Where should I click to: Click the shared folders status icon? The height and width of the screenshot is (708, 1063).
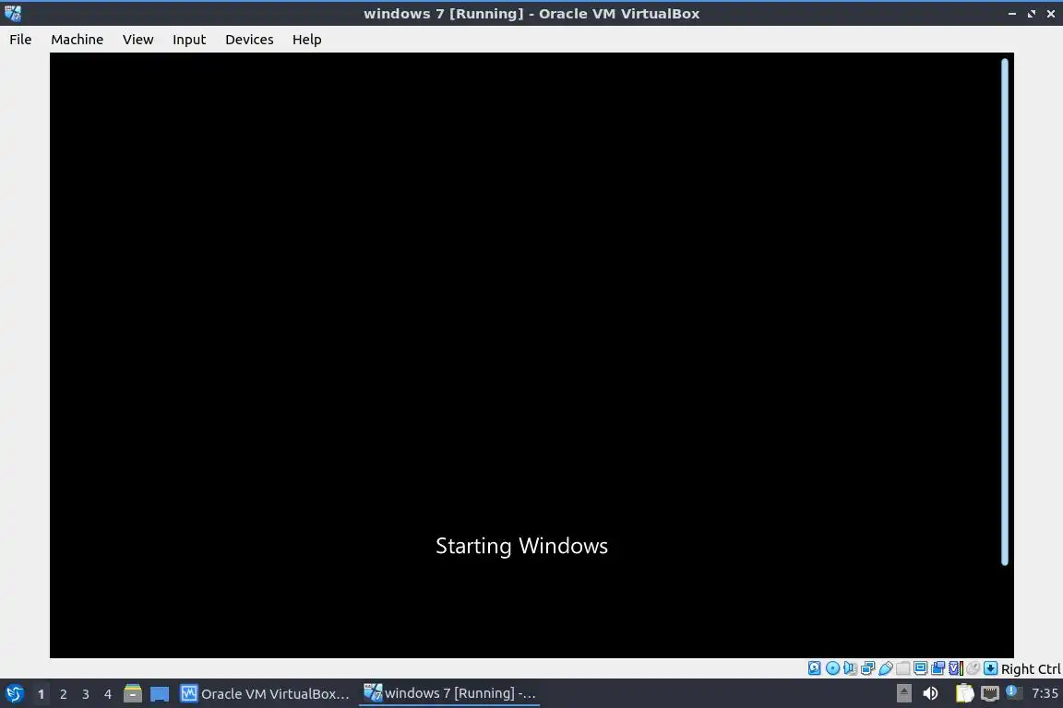coord(903,668)
